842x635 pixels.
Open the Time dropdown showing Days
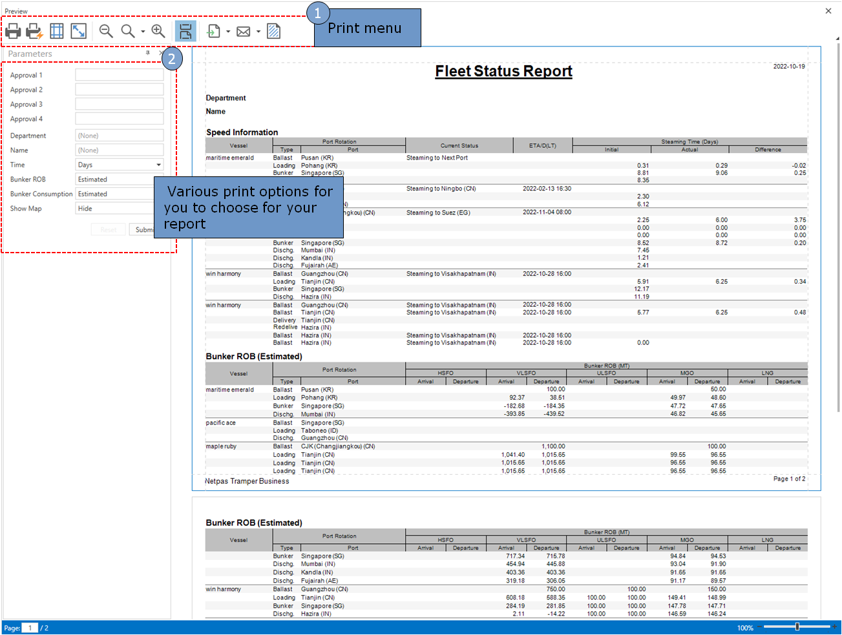click(158, 165)
